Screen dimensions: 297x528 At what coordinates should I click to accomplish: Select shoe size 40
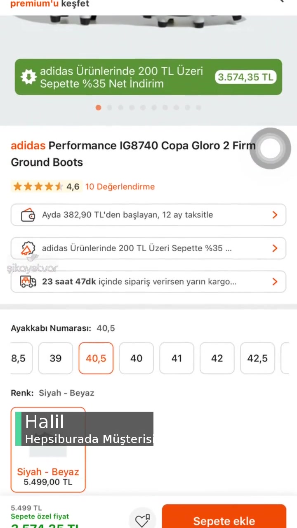136,358
